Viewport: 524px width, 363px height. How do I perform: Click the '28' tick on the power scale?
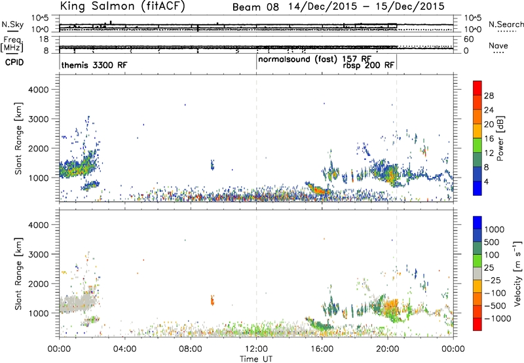pyautogui.click(x=489, y=96)
